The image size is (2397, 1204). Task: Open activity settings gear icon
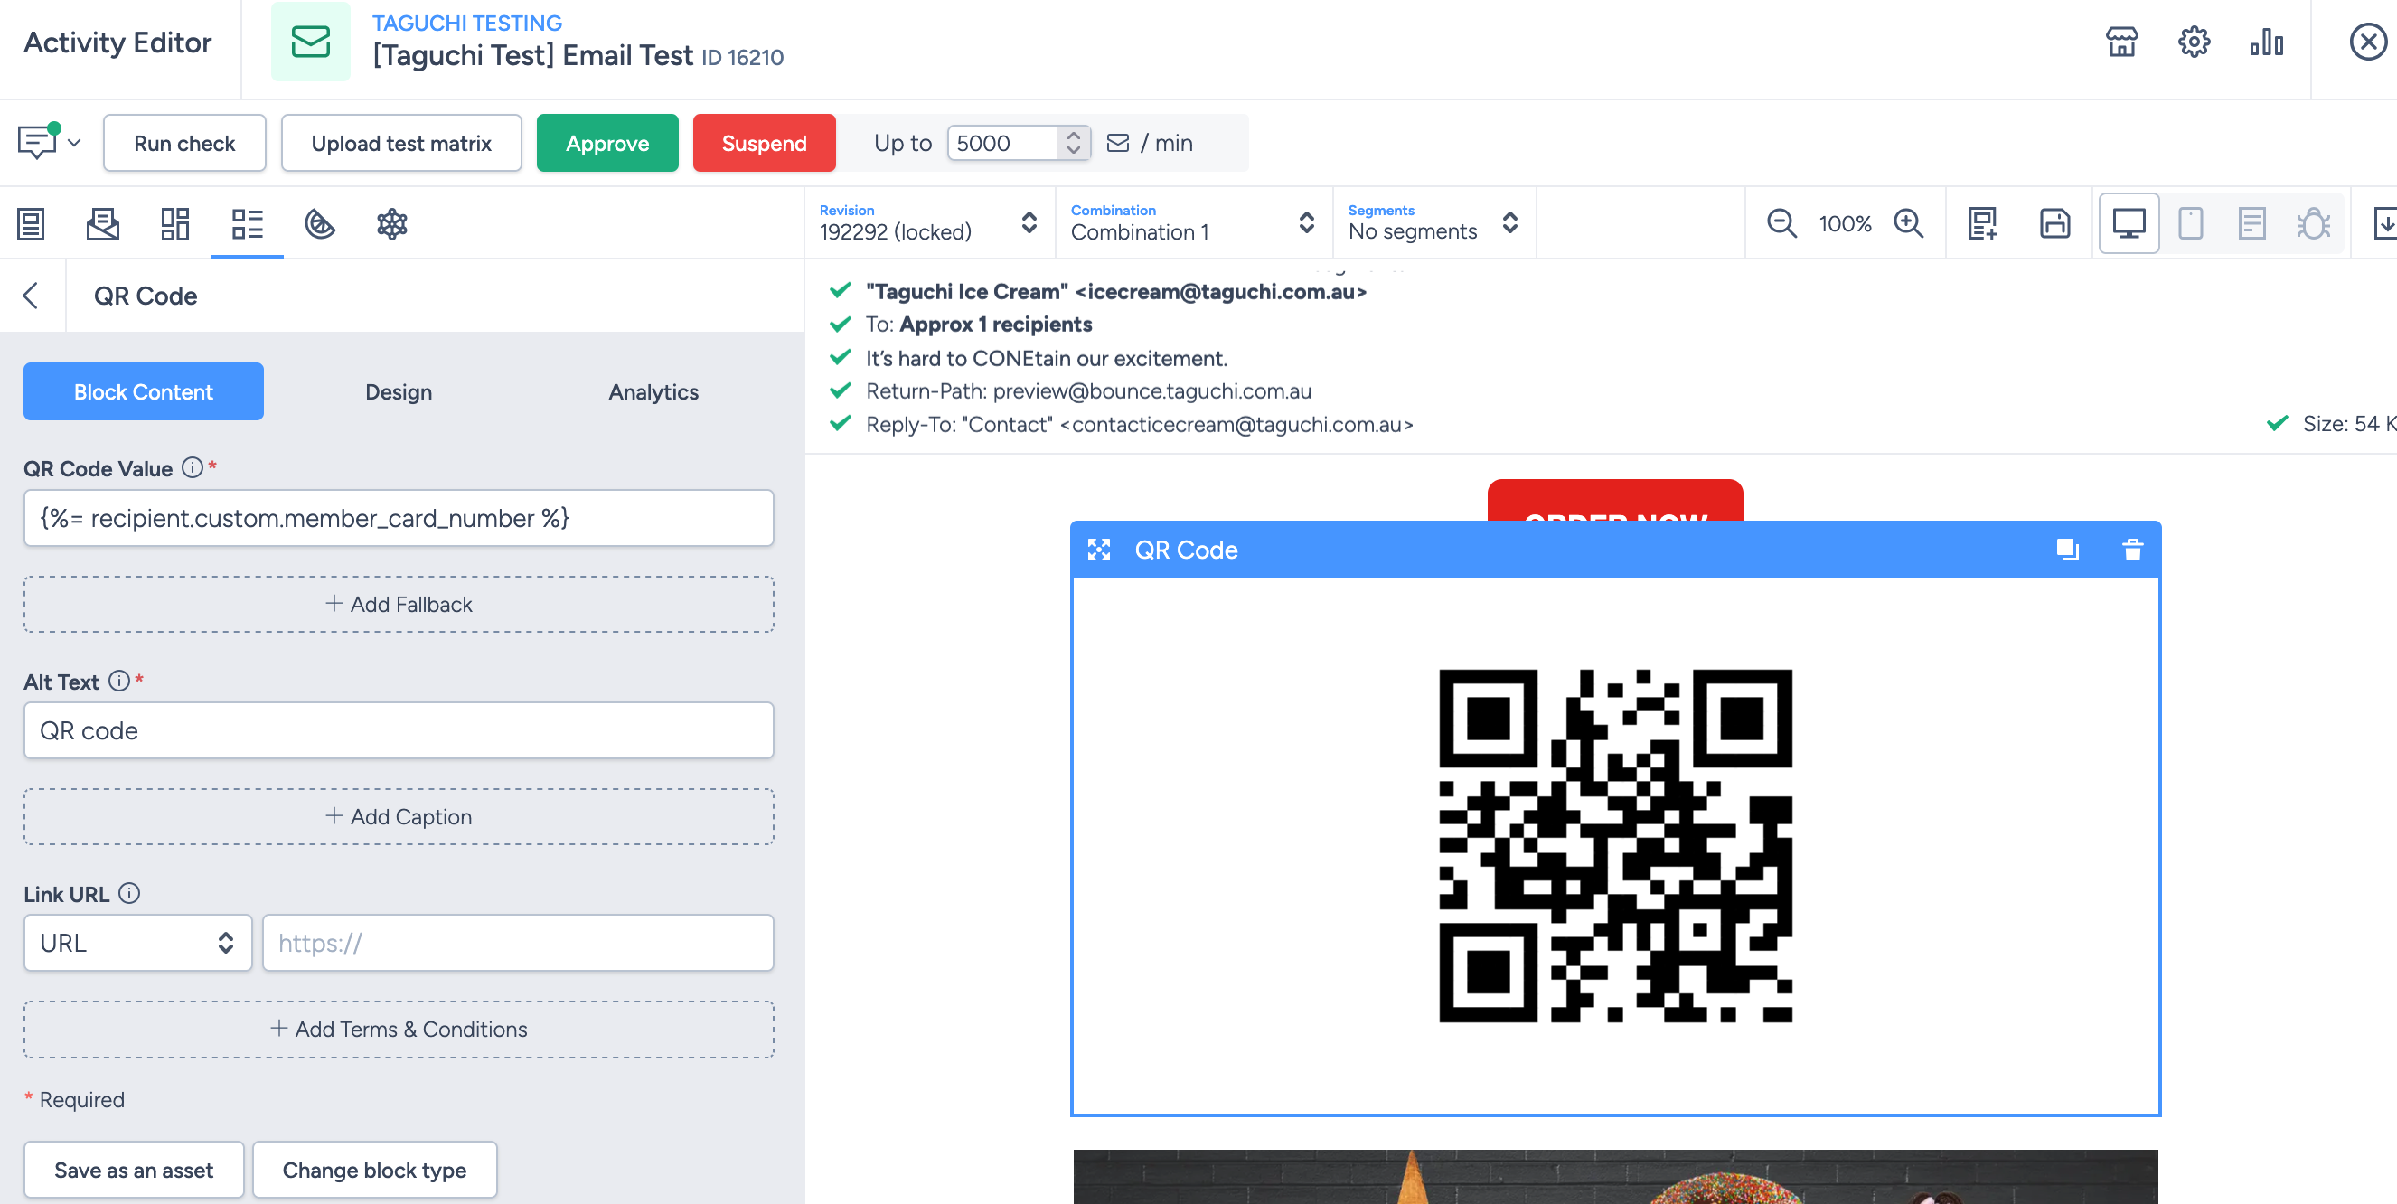click(x=2194, y=42)
